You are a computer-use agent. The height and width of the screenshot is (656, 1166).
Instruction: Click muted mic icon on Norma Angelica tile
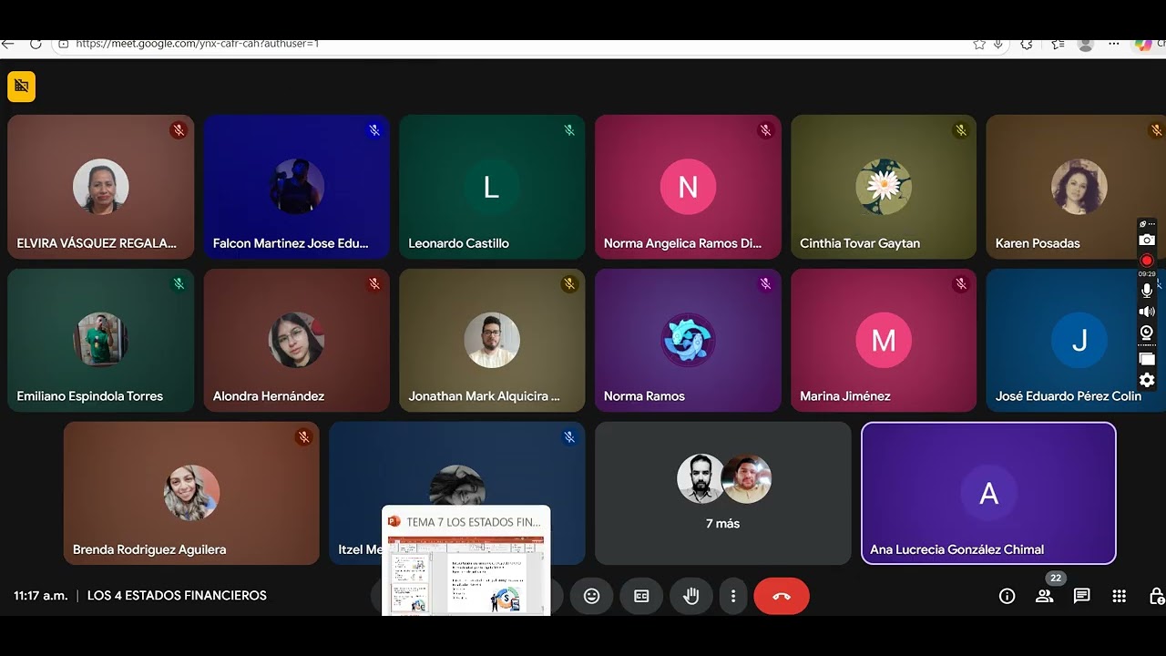[x=765, y=130]
